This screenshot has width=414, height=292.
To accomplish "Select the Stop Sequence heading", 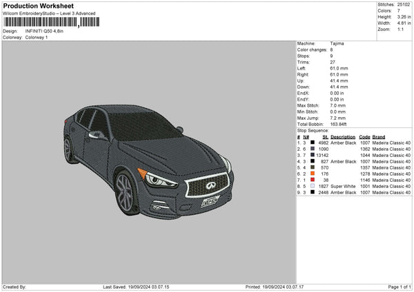I will point(313,129).
